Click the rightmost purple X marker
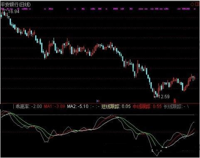The width and height of the screenshot is (200, 158). [x=195, y=9]
